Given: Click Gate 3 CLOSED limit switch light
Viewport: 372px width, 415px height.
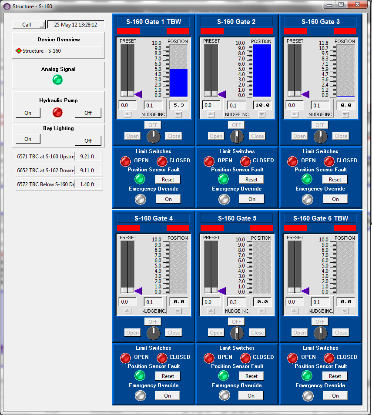Looking at the screenshot, I should [x=329, y=161].
